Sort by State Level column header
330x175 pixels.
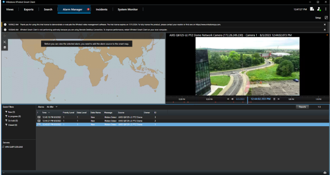82,113
